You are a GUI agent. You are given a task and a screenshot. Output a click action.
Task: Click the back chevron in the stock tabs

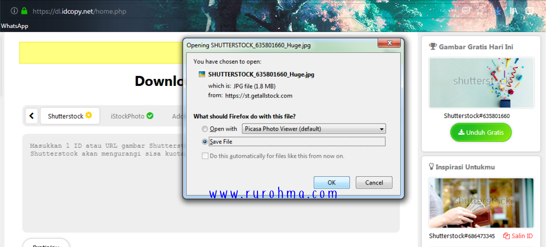pos(32,116)
